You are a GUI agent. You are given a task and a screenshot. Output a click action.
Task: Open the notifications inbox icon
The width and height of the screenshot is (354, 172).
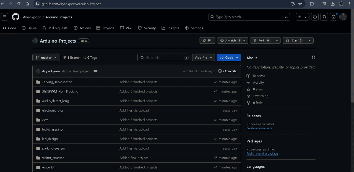pyautogui.click(x=334, y=17)
